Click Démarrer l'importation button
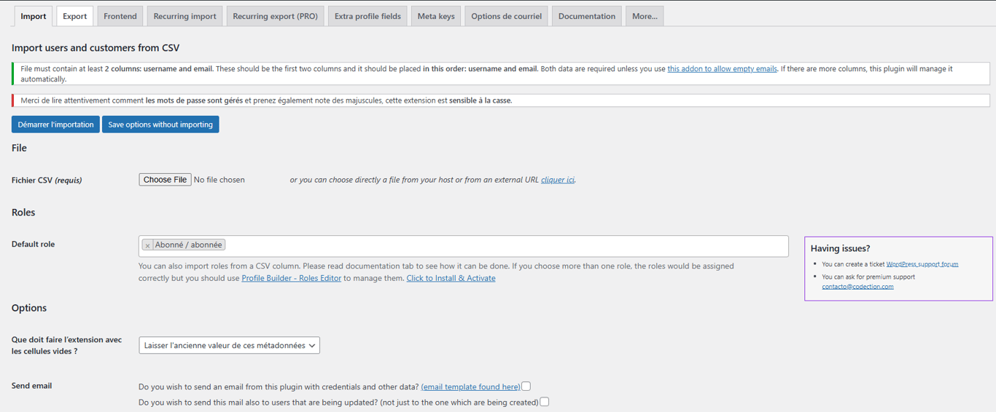 pyautogui.click(x=55, y=124)
